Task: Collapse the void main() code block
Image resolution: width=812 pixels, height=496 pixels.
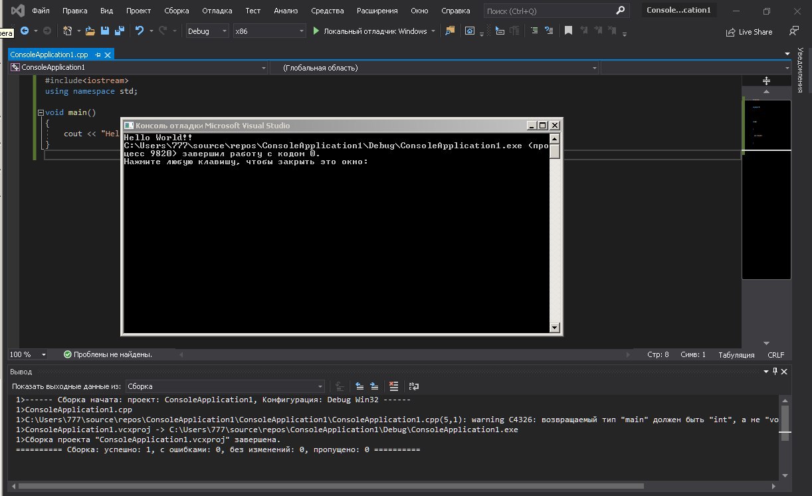Action: pos(41,112)
